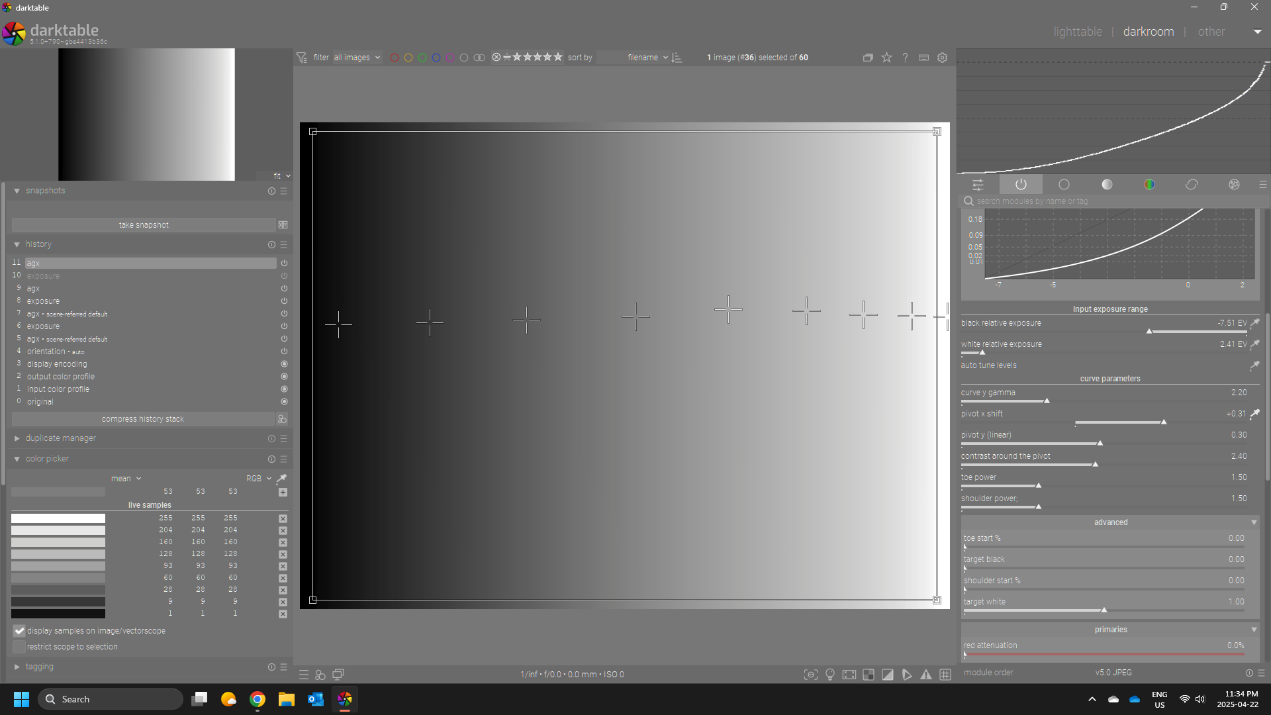Toggle guide lines grid overlay icon
The width and height of the screenshot is (1271, 715).
(x=945, y=675)
